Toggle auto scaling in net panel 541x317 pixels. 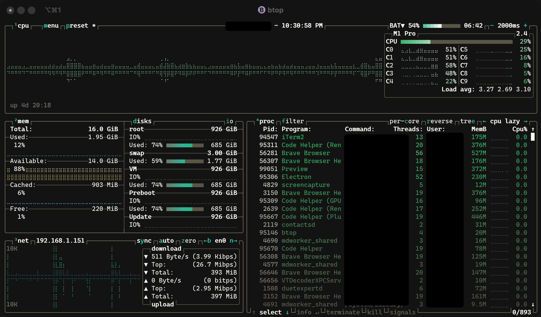[x=166, y=241]
